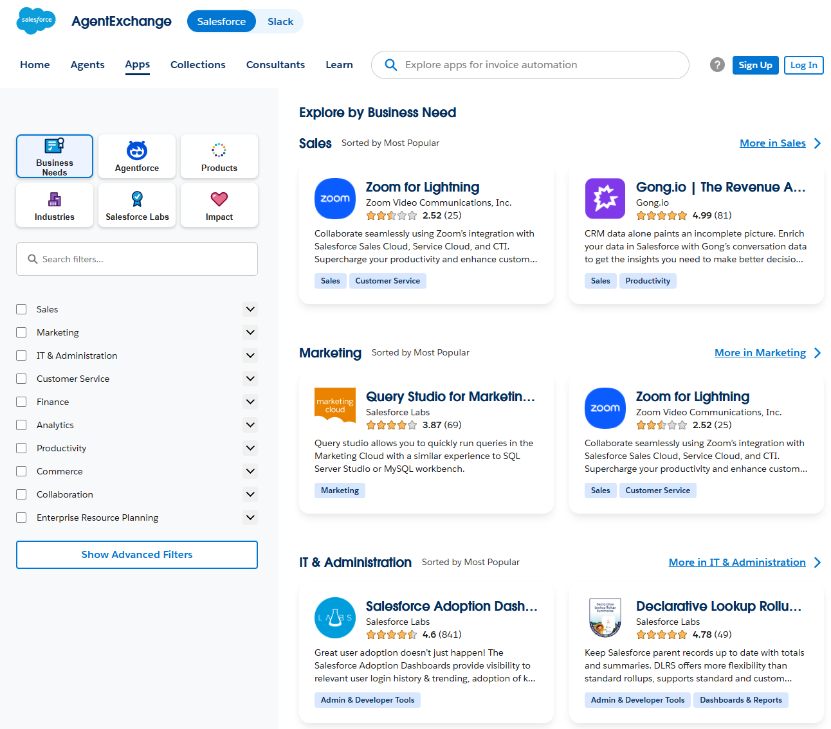Click Query Studio star rating
This screenshot has height=729, width=831.
(392, 425)
